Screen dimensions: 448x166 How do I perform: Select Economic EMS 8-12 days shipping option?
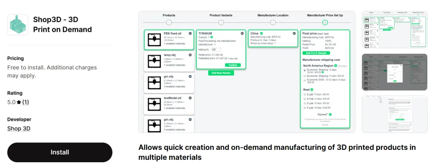(x=305, y=80)
